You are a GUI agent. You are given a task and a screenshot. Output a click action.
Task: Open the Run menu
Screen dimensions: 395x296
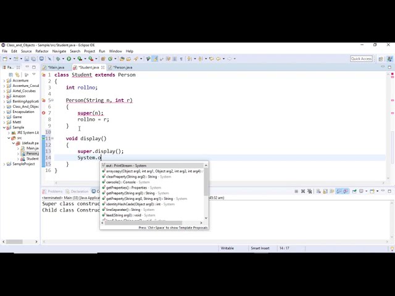point(102,51)
